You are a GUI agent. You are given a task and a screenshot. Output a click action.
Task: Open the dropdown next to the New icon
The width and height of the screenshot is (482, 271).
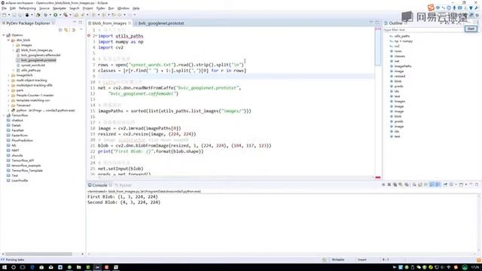(9, 15)
